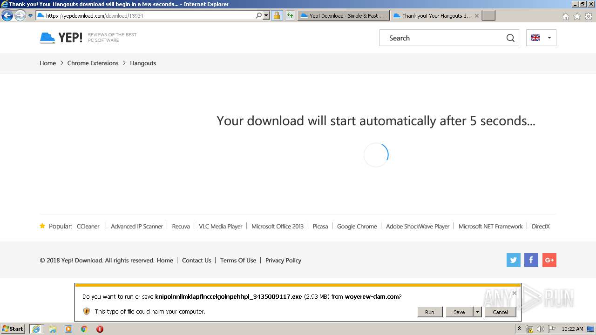
Task: Open Windows Explorer folder in taskbar
Action: (53, 329)
